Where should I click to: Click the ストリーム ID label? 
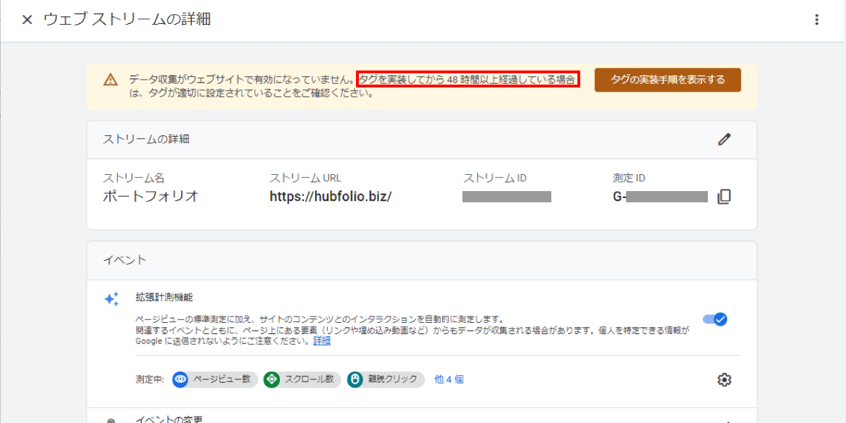click(495, 178)
